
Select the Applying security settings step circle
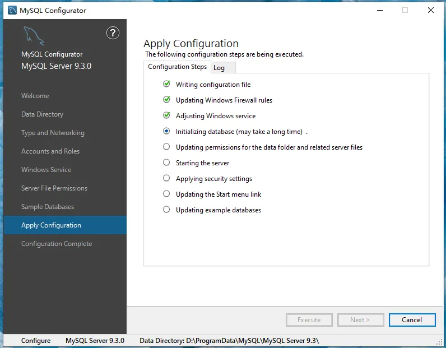tap(166, 178)
